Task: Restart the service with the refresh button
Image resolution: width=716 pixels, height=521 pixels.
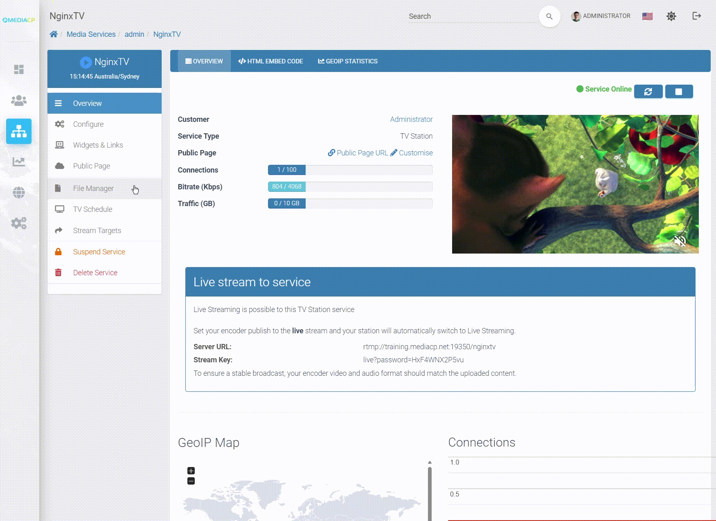Action: (x=648, y=92)
